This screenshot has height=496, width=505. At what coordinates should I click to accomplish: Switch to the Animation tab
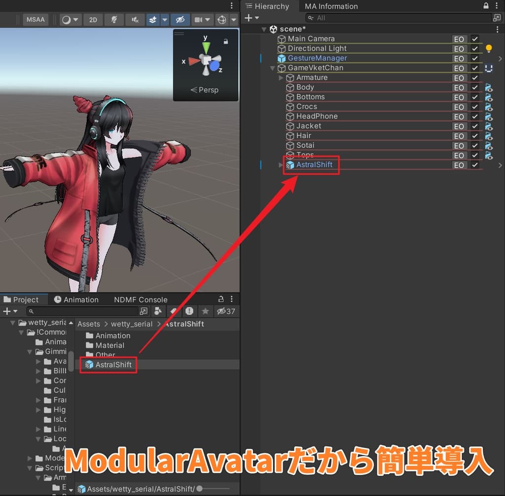click(76, 300)
